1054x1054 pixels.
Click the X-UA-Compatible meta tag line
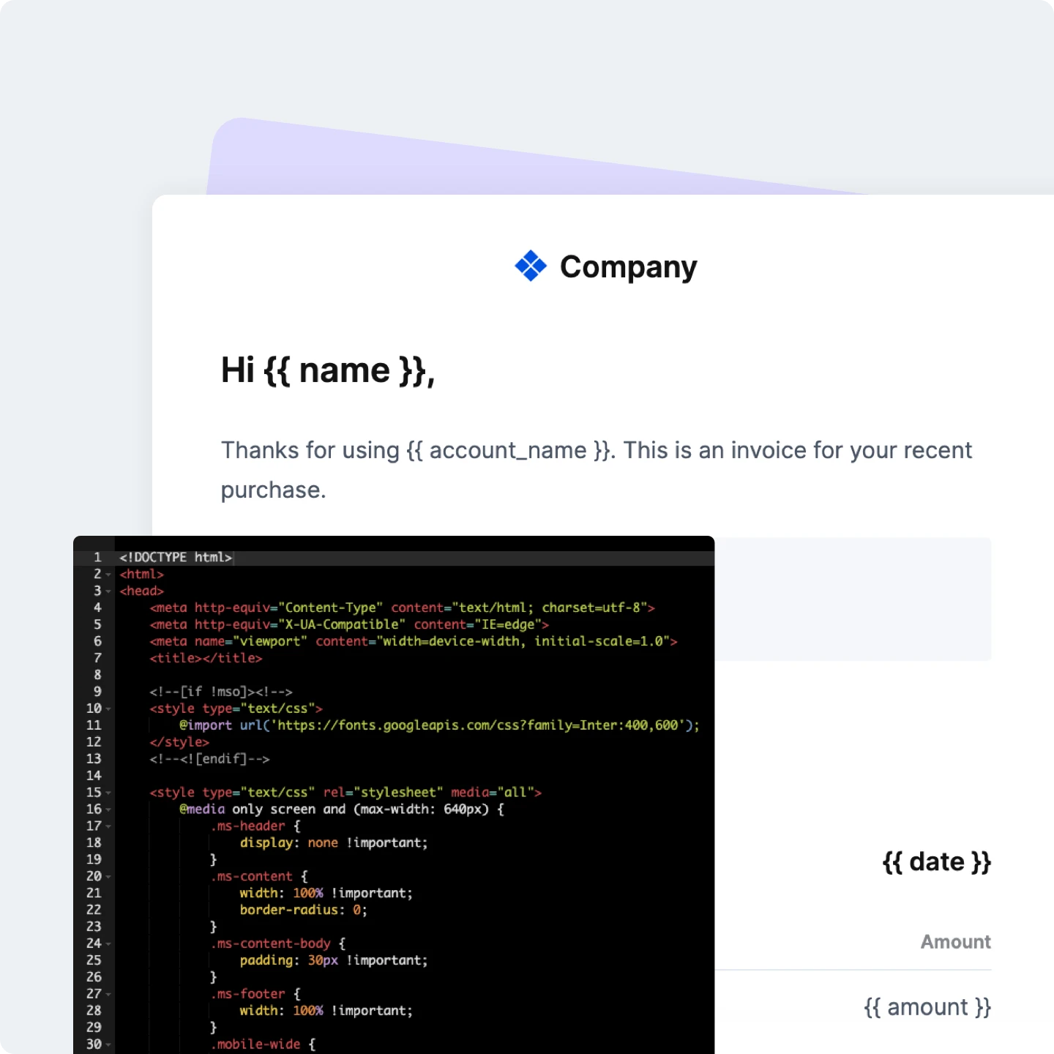(349, 624)
